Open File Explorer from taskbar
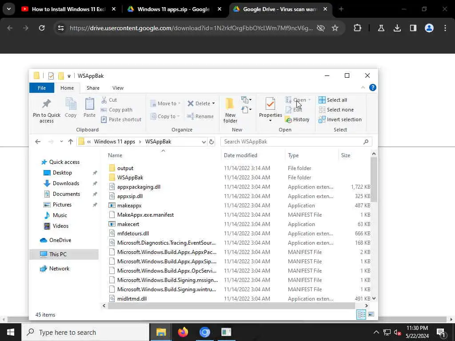The height and width of the screenshot is (341, 455). (x=161, y=332)
